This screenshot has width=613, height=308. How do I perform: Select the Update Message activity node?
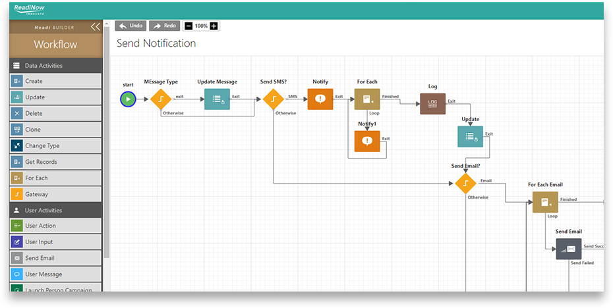tap(218, 99)
